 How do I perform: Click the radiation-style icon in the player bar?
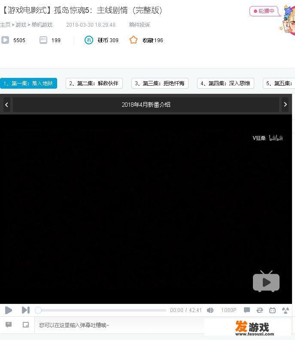coord(286,310)
